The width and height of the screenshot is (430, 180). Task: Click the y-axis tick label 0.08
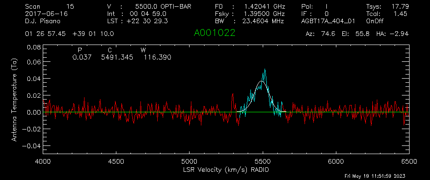click(x=34, y=47)
